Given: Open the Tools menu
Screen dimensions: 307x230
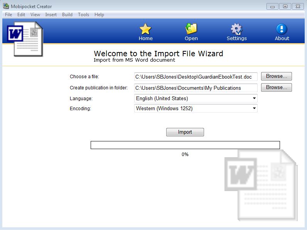Looking at the screenshot, I should (83, 15).
